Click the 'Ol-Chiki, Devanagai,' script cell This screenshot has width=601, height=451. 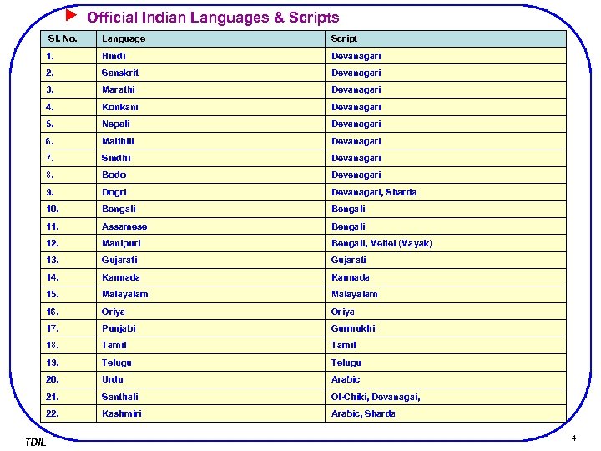click(x=446, y=397)
